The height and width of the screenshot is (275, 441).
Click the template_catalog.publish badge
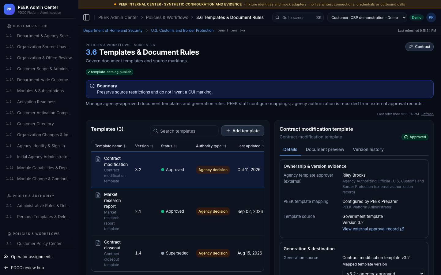(109, 72)
